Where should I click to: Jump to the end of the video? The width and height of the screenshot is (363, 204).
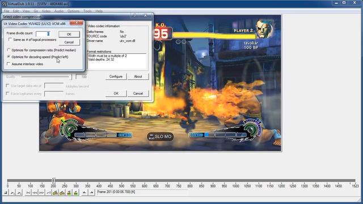point(48,193)
